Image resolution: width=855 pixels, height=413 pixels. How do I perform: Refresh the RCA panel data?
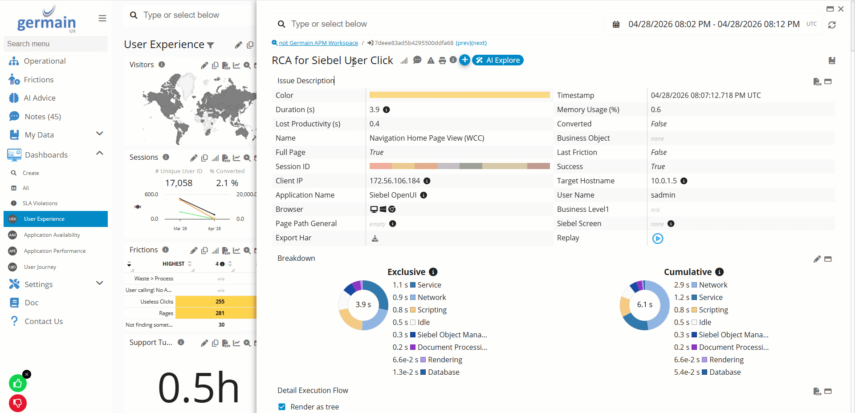(832, 25)
